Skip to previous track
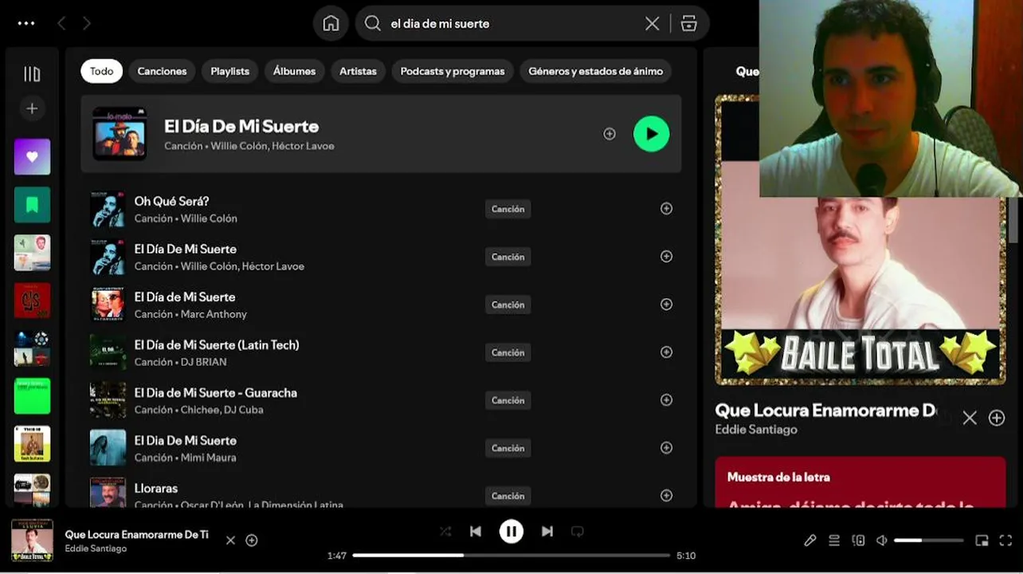1023x574 pixels. click(476, 531)
